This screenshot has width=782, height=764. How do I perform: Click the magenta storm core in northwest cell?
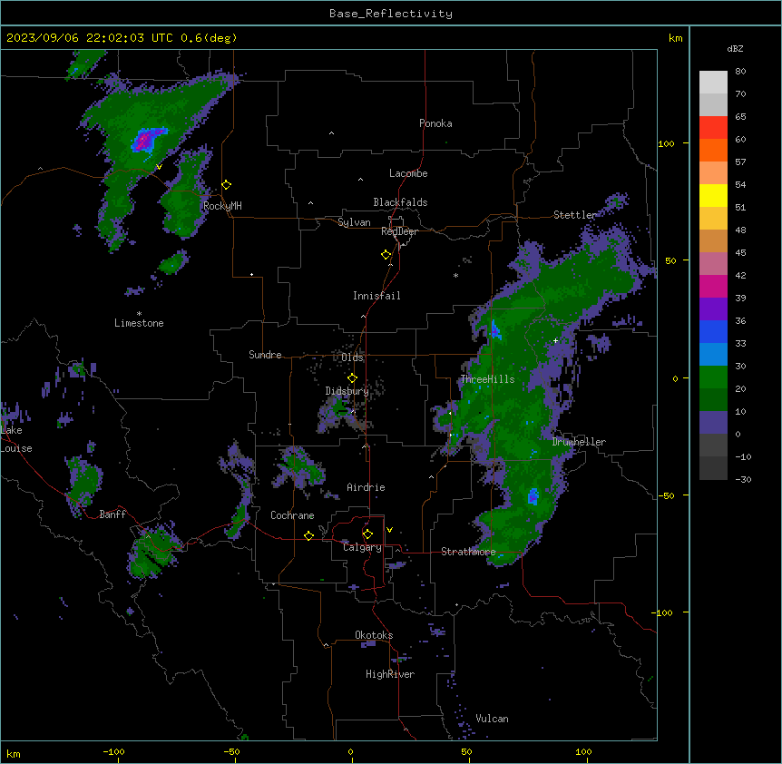(144, 140)
